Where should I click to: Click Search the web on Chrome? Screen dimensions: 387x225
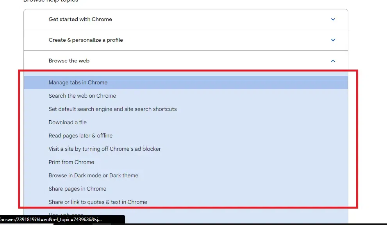coord(82,96)
